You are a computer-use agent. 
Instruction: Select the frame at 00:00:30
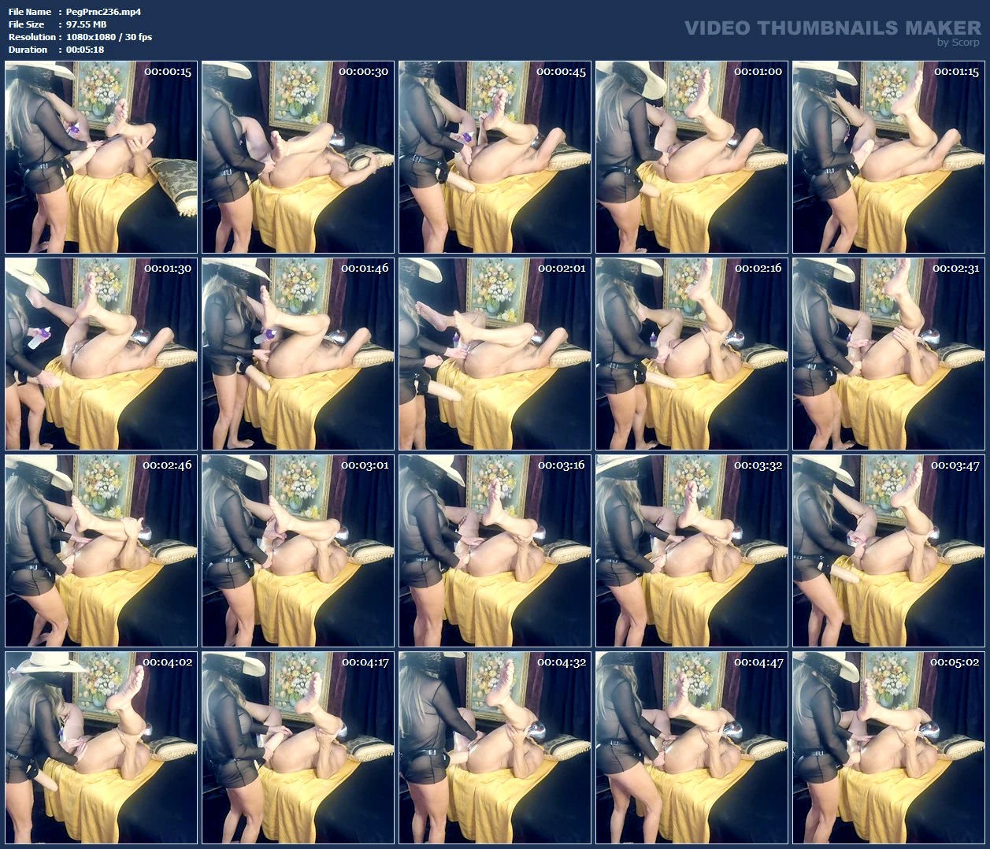coord(298,157)
